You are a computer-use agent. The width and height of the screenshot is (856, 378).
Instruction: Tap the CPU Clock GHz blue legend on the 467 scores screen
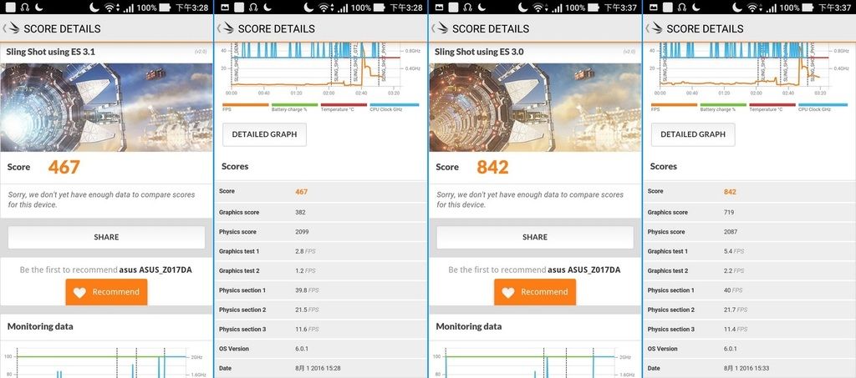pos(395,107)
